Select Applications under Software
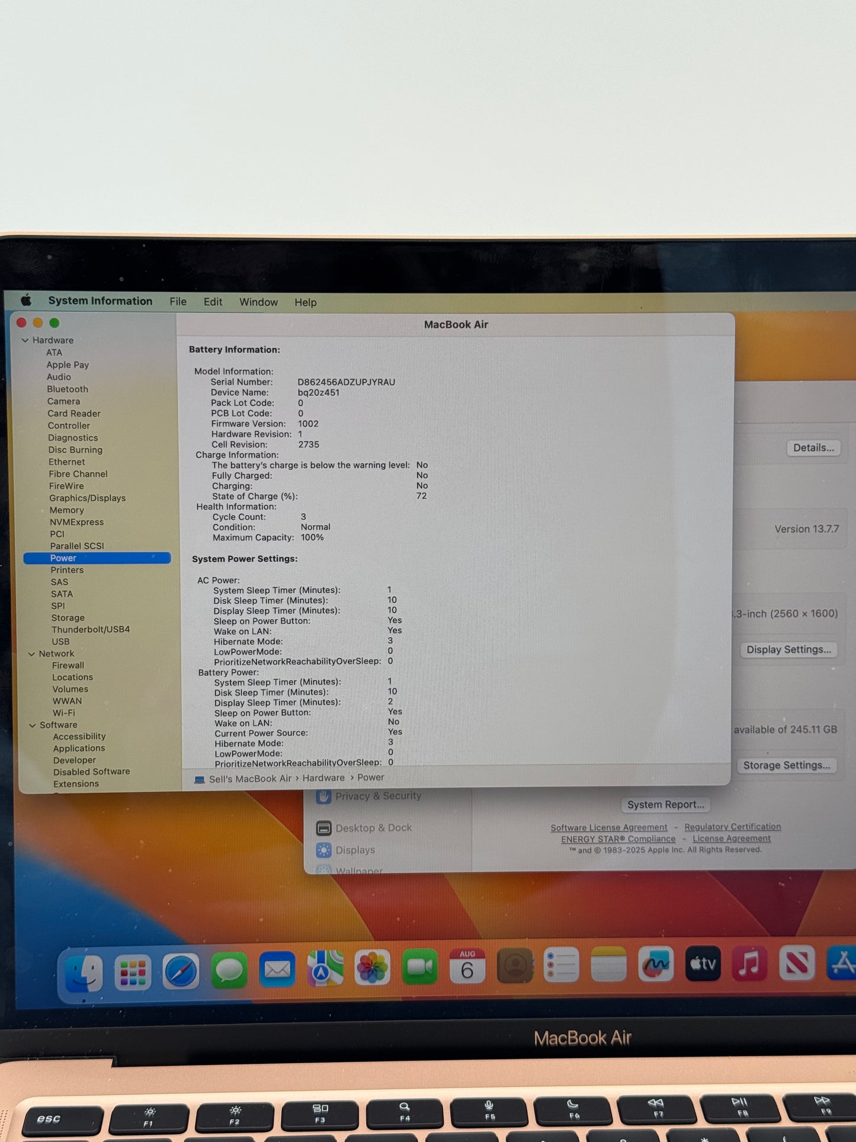Screen dimensions: 856x1142 tap(79, 748)
